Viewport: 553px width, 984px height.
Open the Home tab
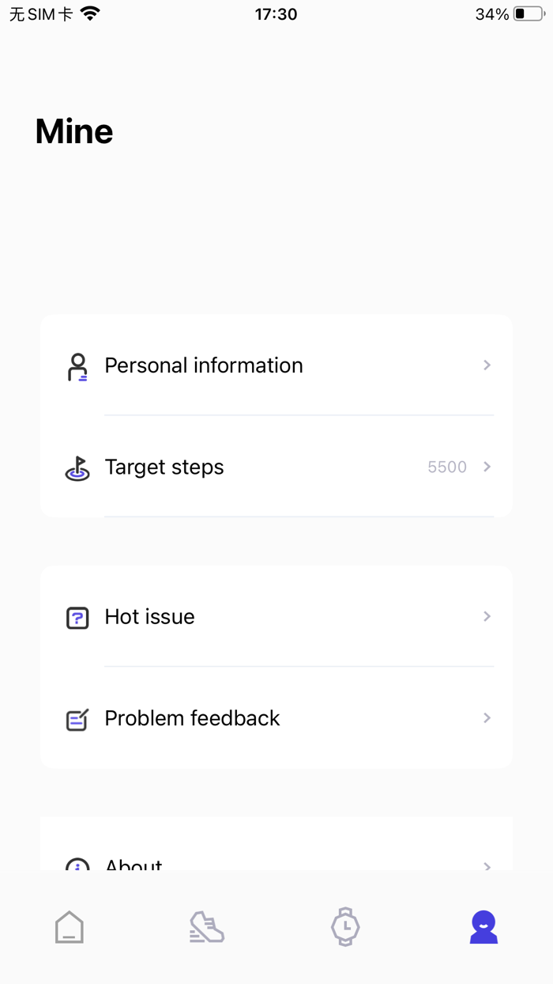click(70, 927)
